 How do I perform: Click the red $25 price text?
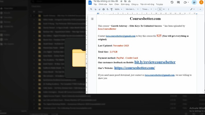pyautogui.click(x=159, y=35)
